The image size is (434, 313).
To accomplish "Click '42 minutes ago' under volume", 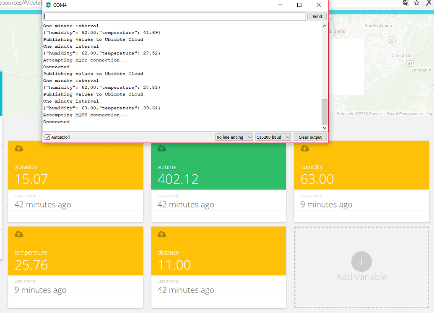I will tap(186, 204).
